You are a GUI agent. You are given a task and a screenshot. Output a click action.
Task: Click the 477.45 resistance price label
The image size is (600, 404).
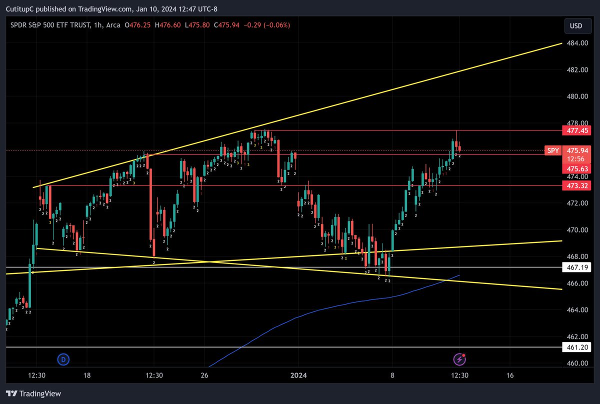[x=576, y=130]
